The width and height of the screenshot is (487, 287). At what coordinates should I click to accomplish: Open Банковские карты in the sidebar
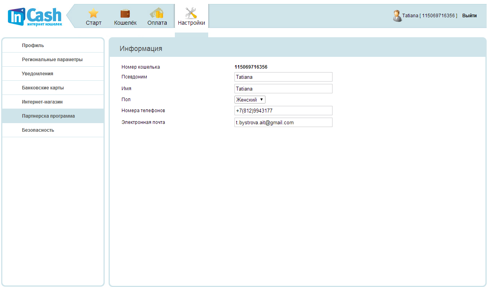(x=53, y=88)
